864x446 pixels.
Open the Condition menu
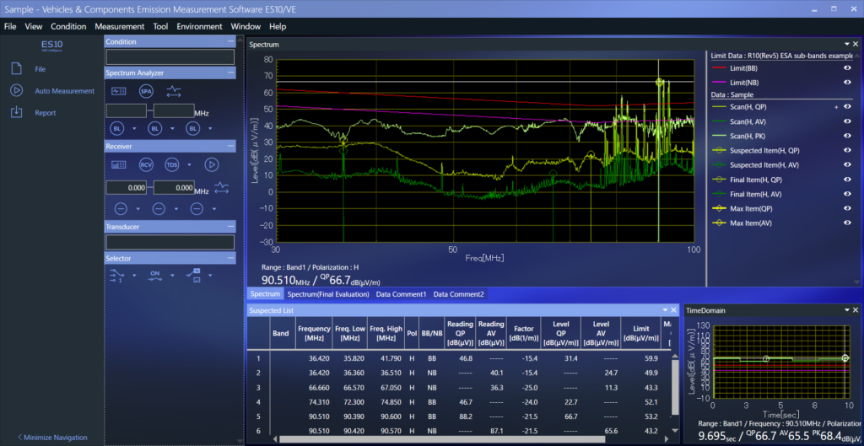[x=68, y=26]
